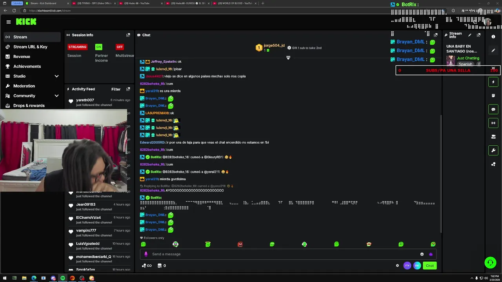Toggle the Multistream OFF switch

pyautogui.click(x=120, y=47)
